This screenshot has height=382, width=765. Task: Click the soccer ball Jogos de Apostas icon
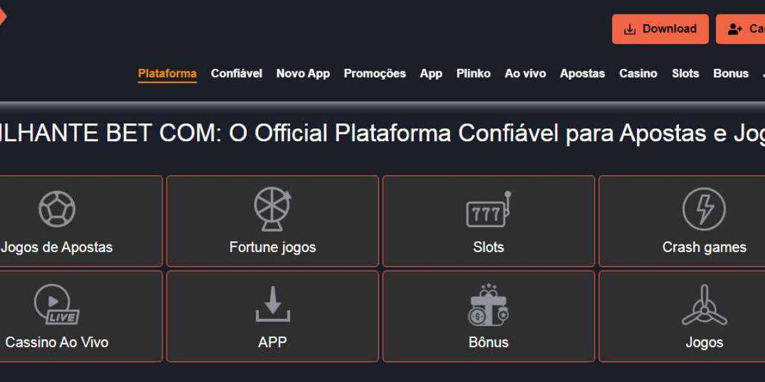[57, 209]
